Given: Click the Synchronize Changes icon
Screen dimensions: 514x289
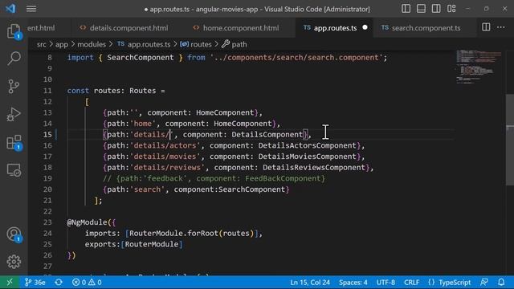Looking at the screenshot, I should [59, 282].
